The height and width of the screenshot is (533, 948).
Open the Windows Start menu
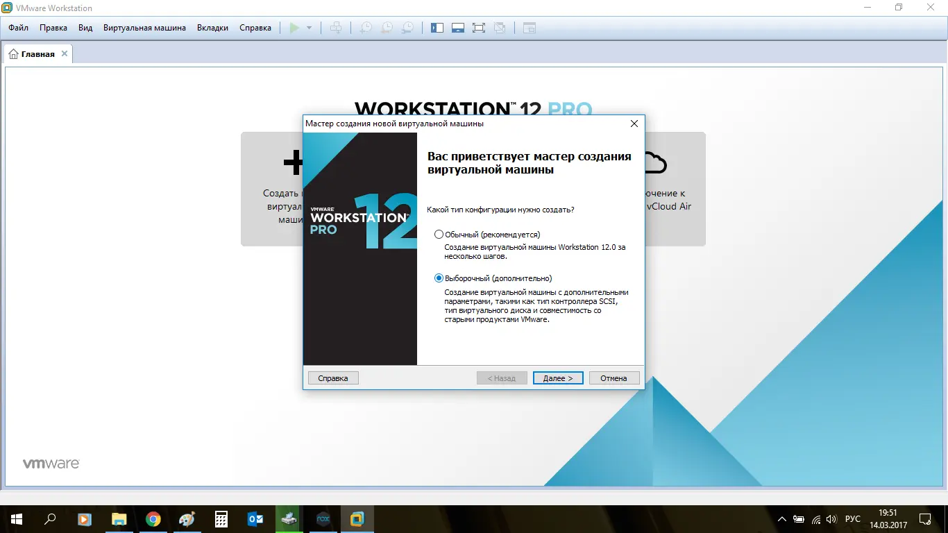coord(17,519)
